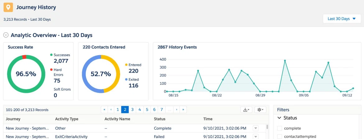Open row action arrow for the Complete record

pyautogui.click(x=256, y=128)
